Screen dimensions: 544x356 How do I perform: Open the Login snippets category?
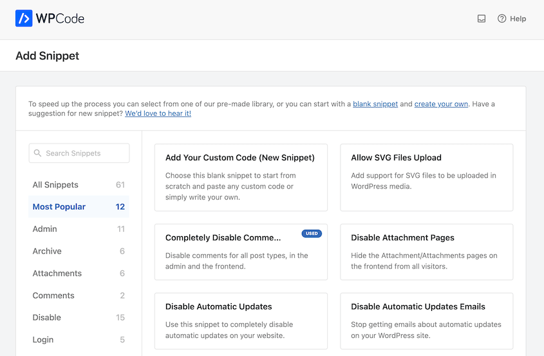(x=43, y=339)
